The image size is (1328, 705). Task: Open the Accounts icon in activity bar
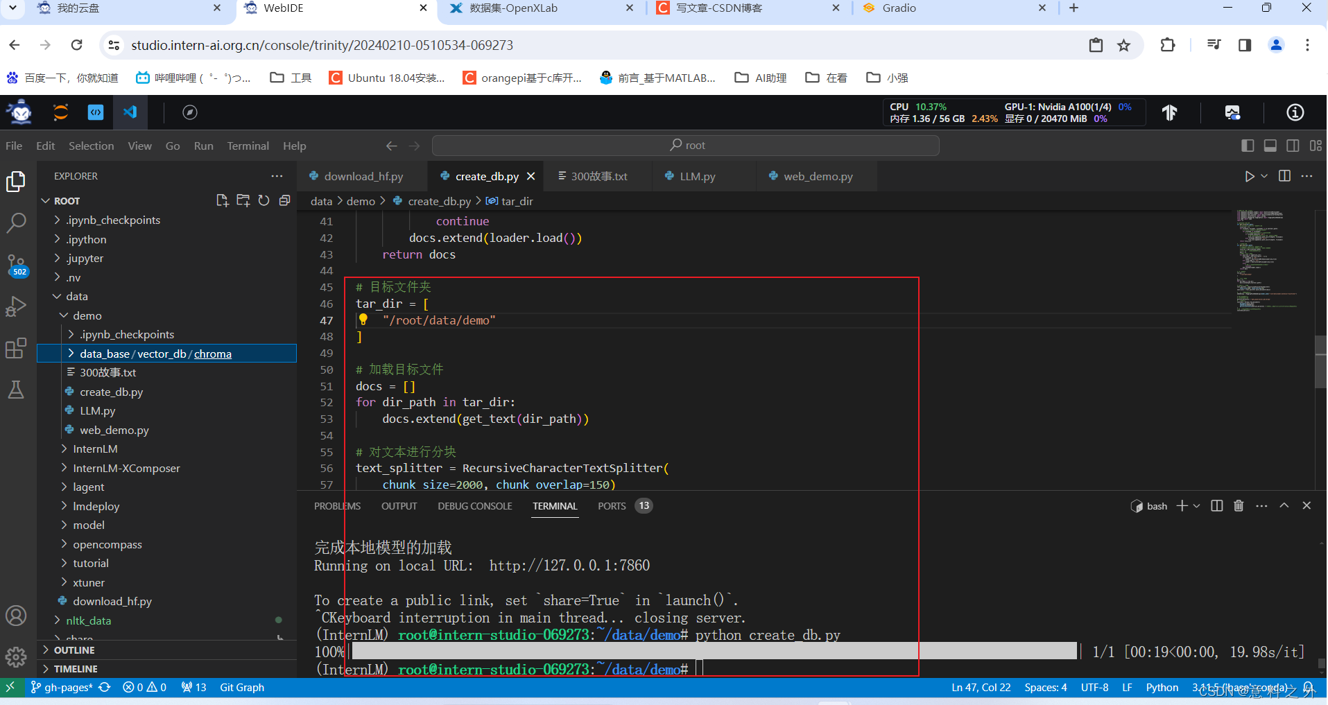pos(16,616)
